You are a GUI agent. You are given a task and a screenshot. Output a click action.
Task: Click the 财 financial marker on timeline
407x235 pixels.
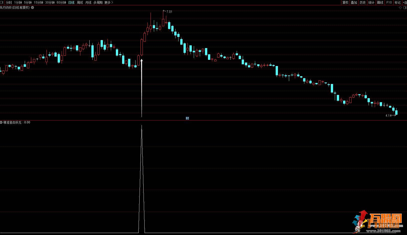(x=187, y=118)
